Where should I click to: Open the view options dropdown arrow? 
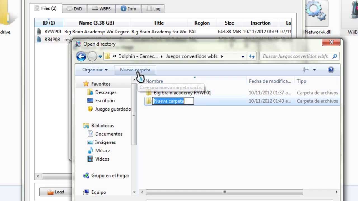point(314,70)
